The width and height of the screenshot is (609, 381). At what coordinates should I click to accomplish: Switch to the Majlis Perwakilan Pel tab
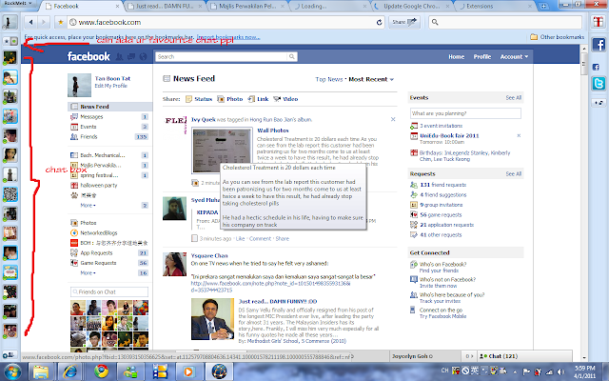coord(247,7)
